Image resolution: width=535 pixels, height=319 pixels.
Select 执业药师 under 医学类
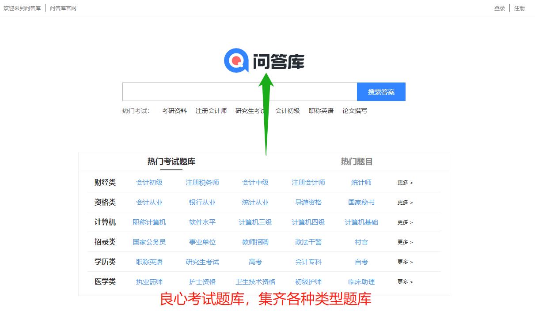[x=149, y=281]
